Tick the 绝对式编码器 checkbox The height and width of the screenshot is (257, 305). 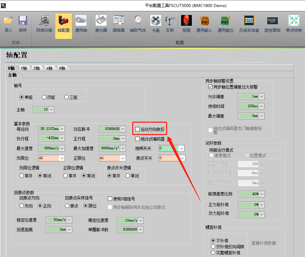tap(137, 139)
